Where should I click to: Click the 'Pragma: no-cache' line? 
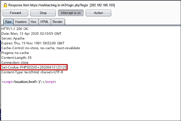pyautogui.click(x=15, y=53)
